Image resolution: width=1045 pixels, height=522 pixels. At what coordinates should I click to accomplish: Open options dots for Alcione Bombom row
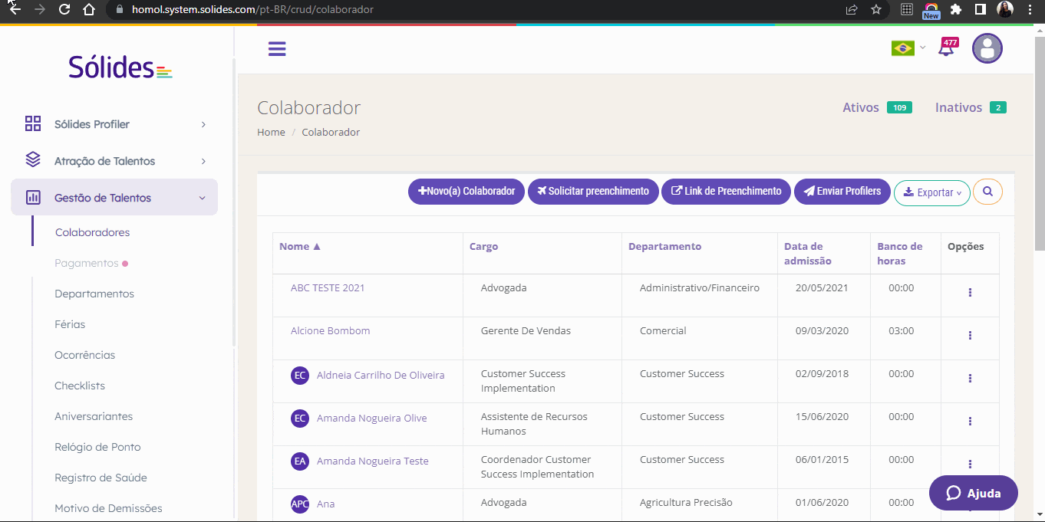click(x=970, y=336)
